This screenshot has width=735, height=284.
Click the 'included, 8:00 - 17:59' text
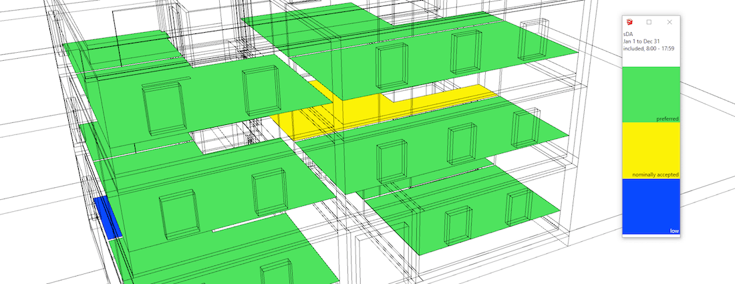point(649,48)
